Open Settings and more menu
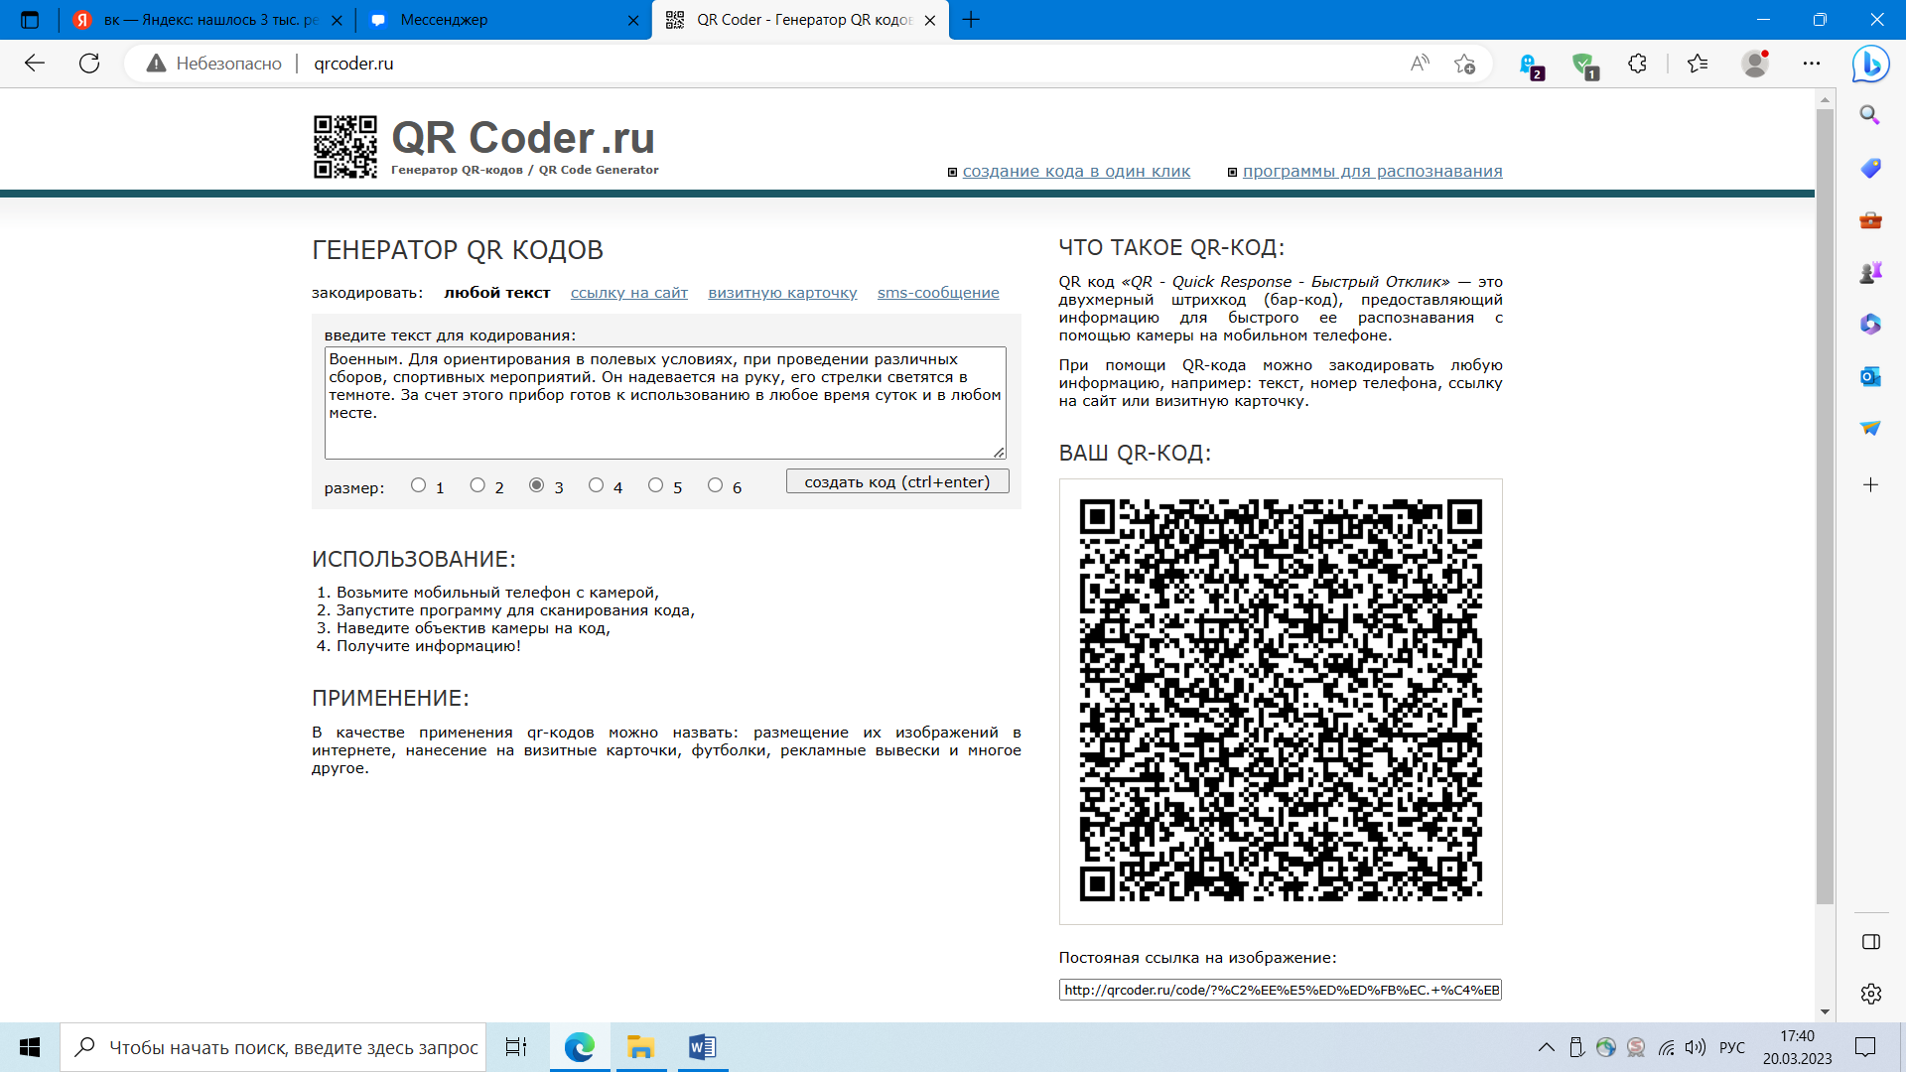The width and height of the screenshot is (1906, 1072). click(1812, 64)
